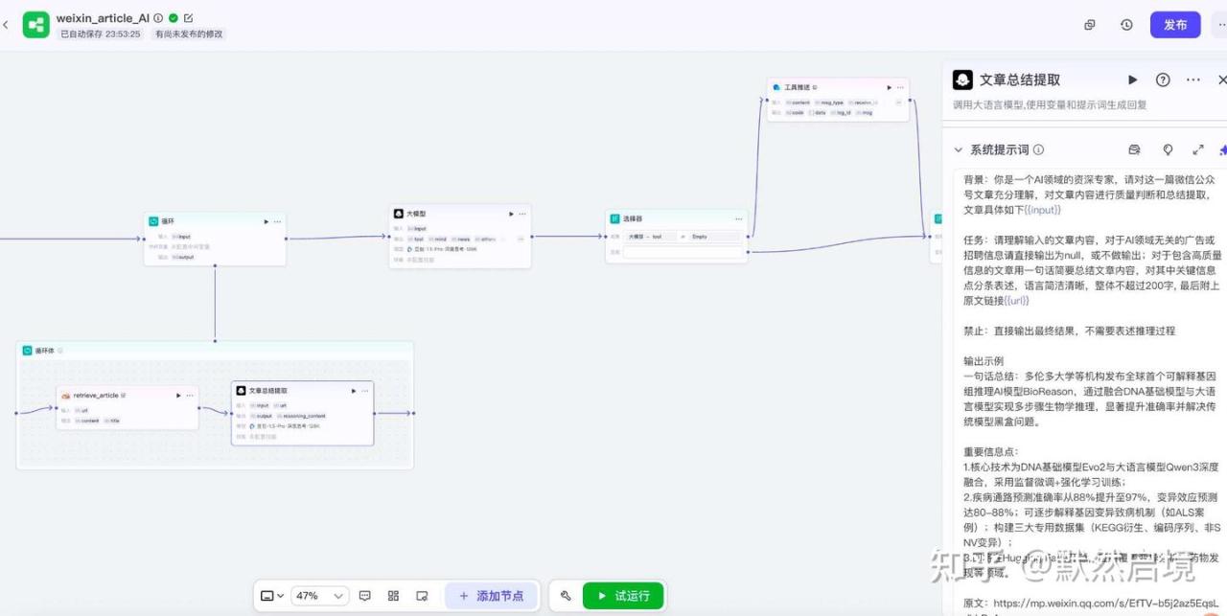The width and height of the screenshot is (1227, 616).
Task: Open the 文章总结提取 panel more menu
Action: (x=1192, y=80)
